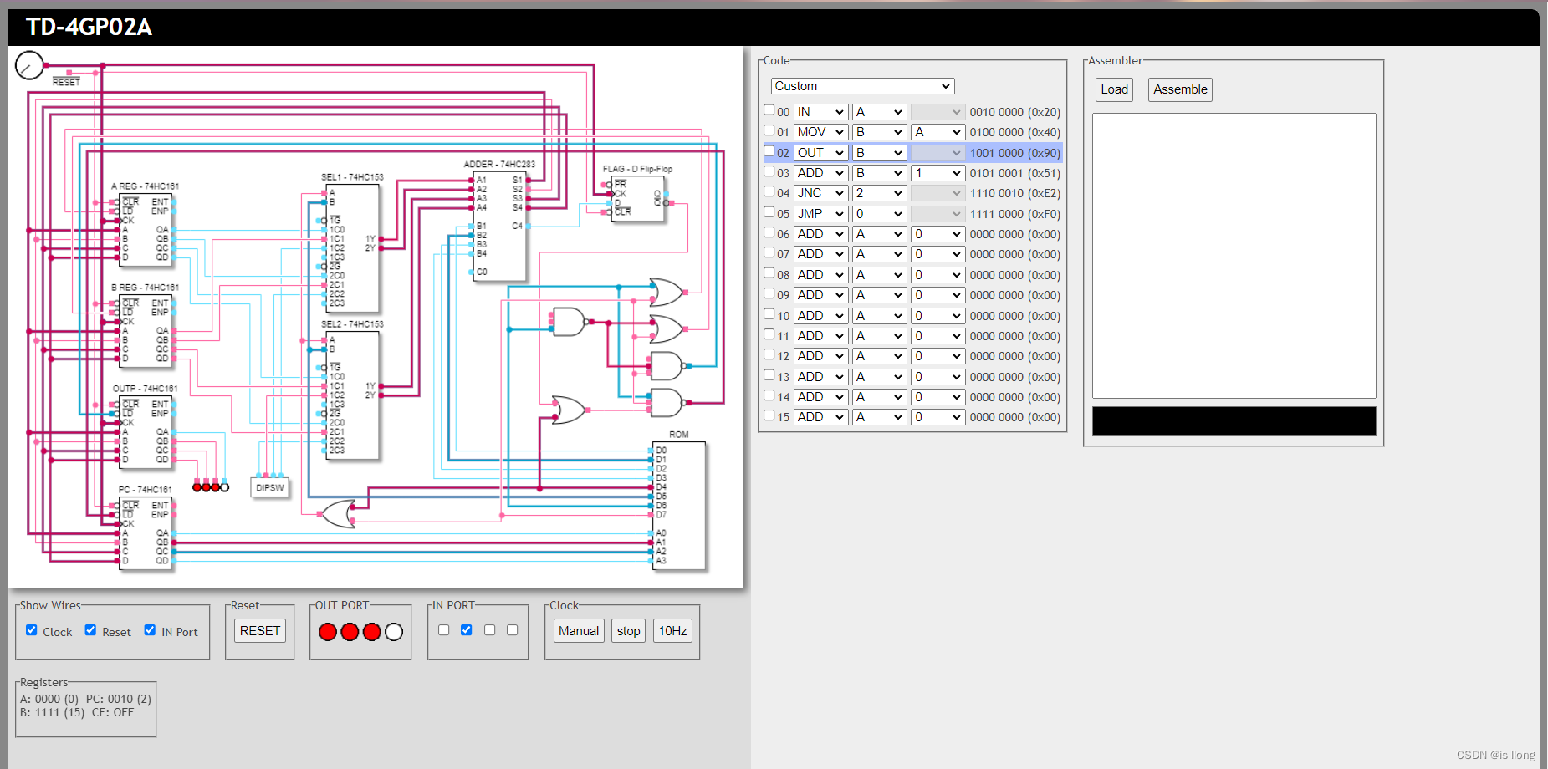Uncheck the second IN PORT bit checkbox
The image size is (1548, 769).
point(467,630)
